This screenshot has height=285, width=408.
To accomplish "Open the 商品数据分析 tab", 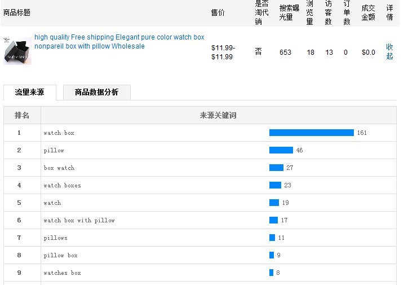I will point(96,93).
